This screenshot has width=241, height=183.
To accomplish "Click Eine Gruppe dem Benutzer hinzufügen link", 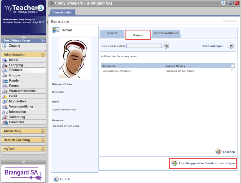I will (x=207, y=163).
